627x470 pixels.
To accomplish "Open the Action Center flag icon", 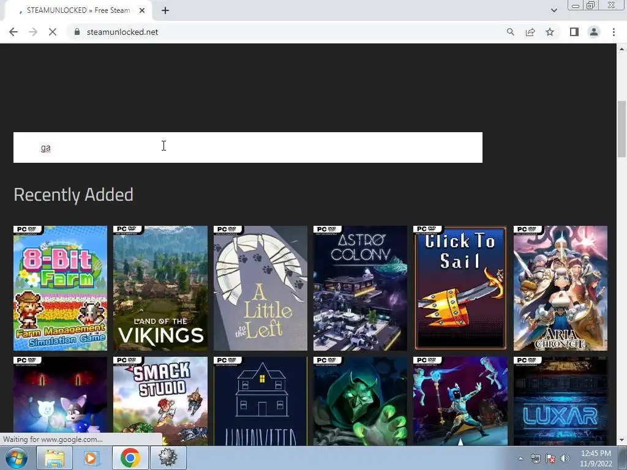I will point(550,458).
